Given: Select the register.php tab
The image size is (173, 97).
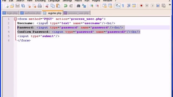Looking at the screenshot, I should click(53, 13).
